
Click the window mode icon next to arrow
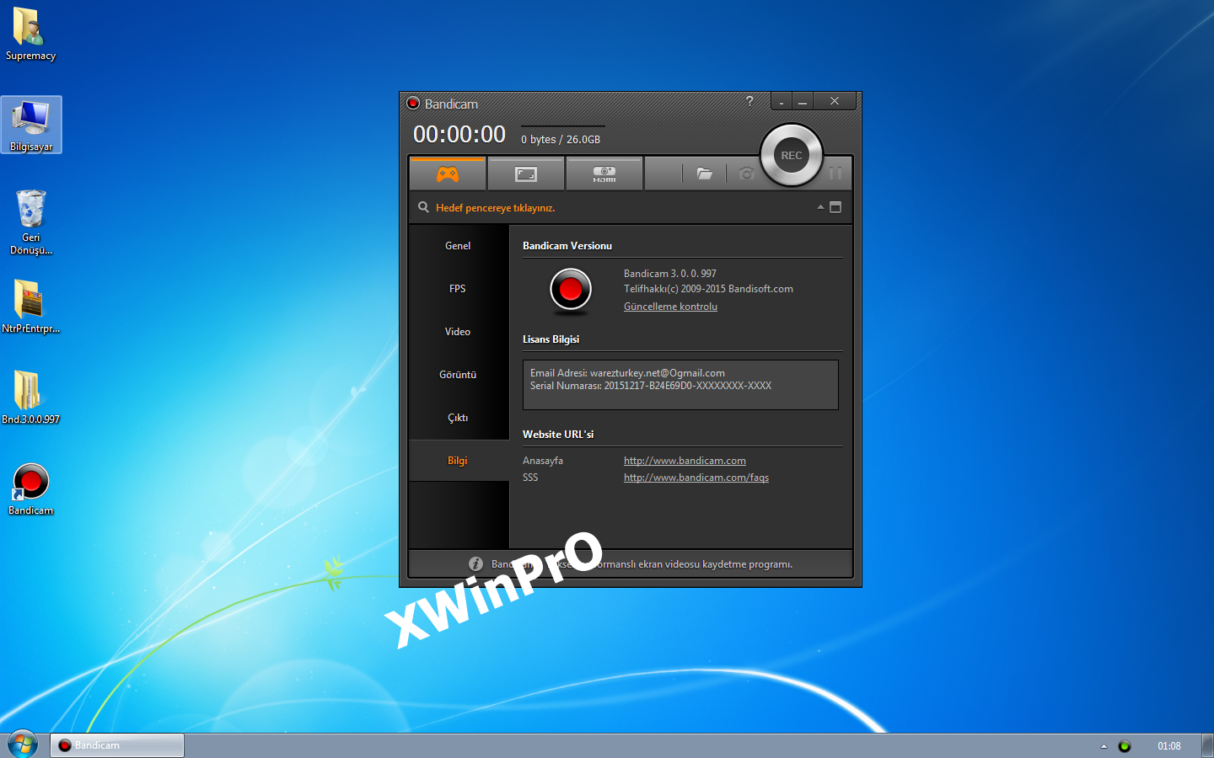[x=835, y=207]
